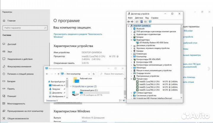The image size is (213, 123).
Task: Click the Фокусировка внимания moon icon
Action: tap(4, 66)
